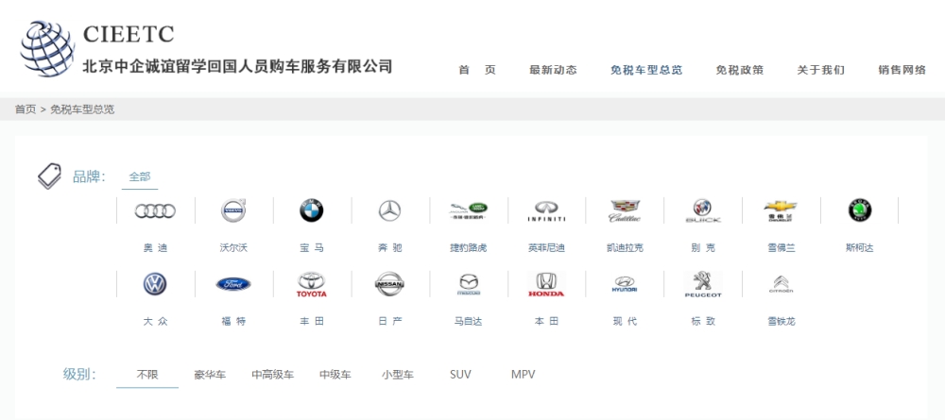Filter by 中级车 level
The height and width of the screenshot is (420, 945).
click(x=335, y=375)
